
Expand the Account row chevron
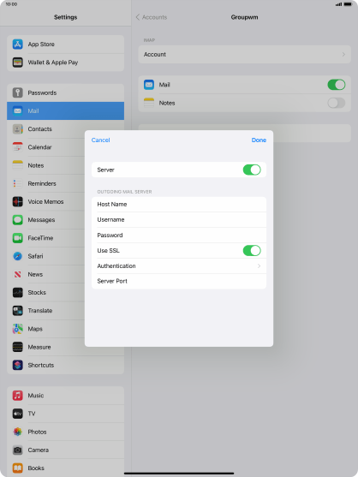[343, 54]
